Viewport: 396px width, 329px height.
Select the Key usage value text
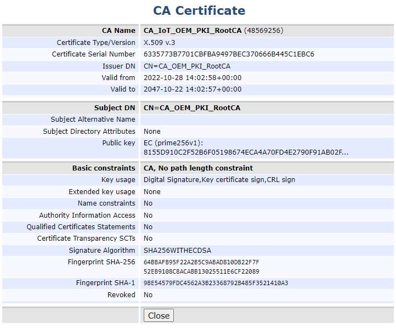[x=219, y=180]
